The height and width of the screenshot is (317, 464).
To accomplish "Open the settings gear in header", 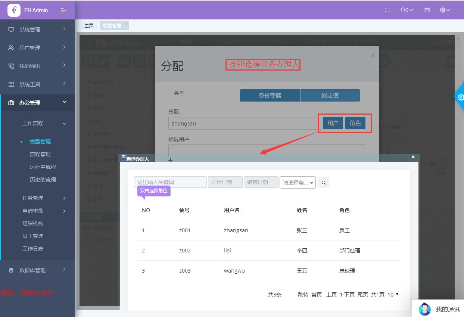I will tap(445, 10).
